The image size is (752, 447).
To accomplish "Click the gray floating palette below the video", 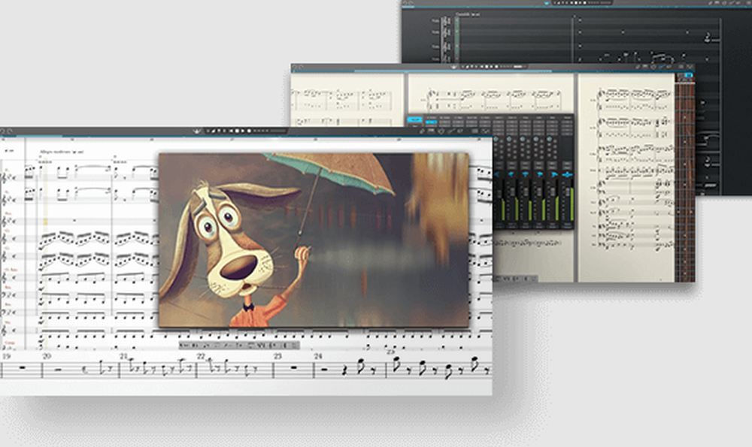I will click(x=239, y=345).
